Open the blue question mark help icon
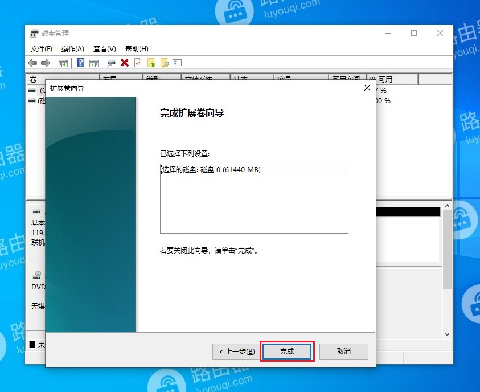Screen dimensions: 480x392 80,63
